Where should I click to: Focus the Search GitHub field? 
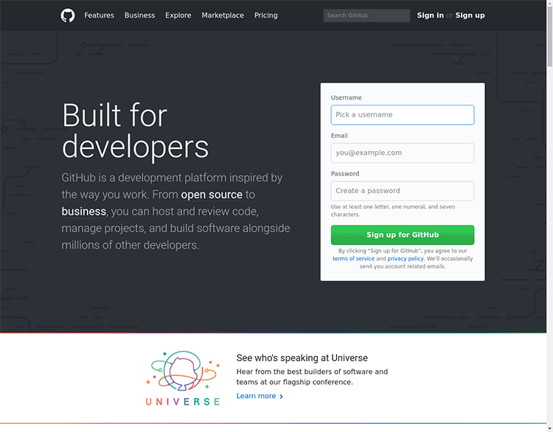coord(366,15)
